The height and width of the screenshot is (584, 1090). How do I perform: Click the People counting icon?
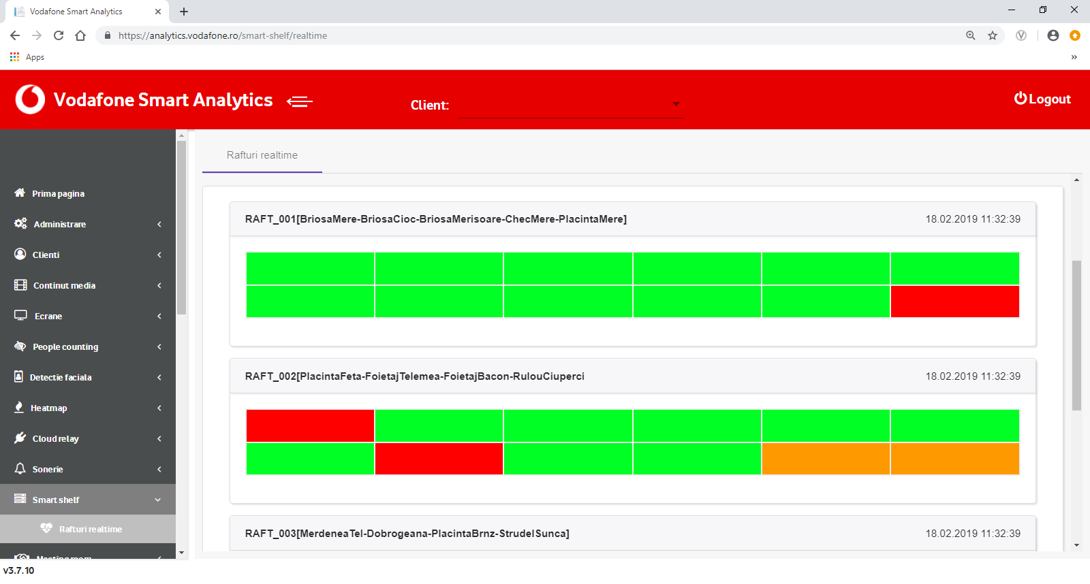coord(20,346)
